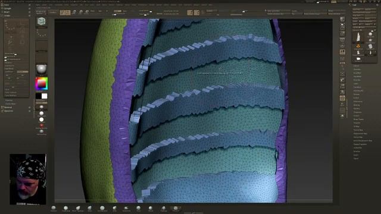Image resolution: width=381 pixels, height=214 pixels.
Task: Open the material sphere thumbnail on left shelf
Action: [42, 70]
